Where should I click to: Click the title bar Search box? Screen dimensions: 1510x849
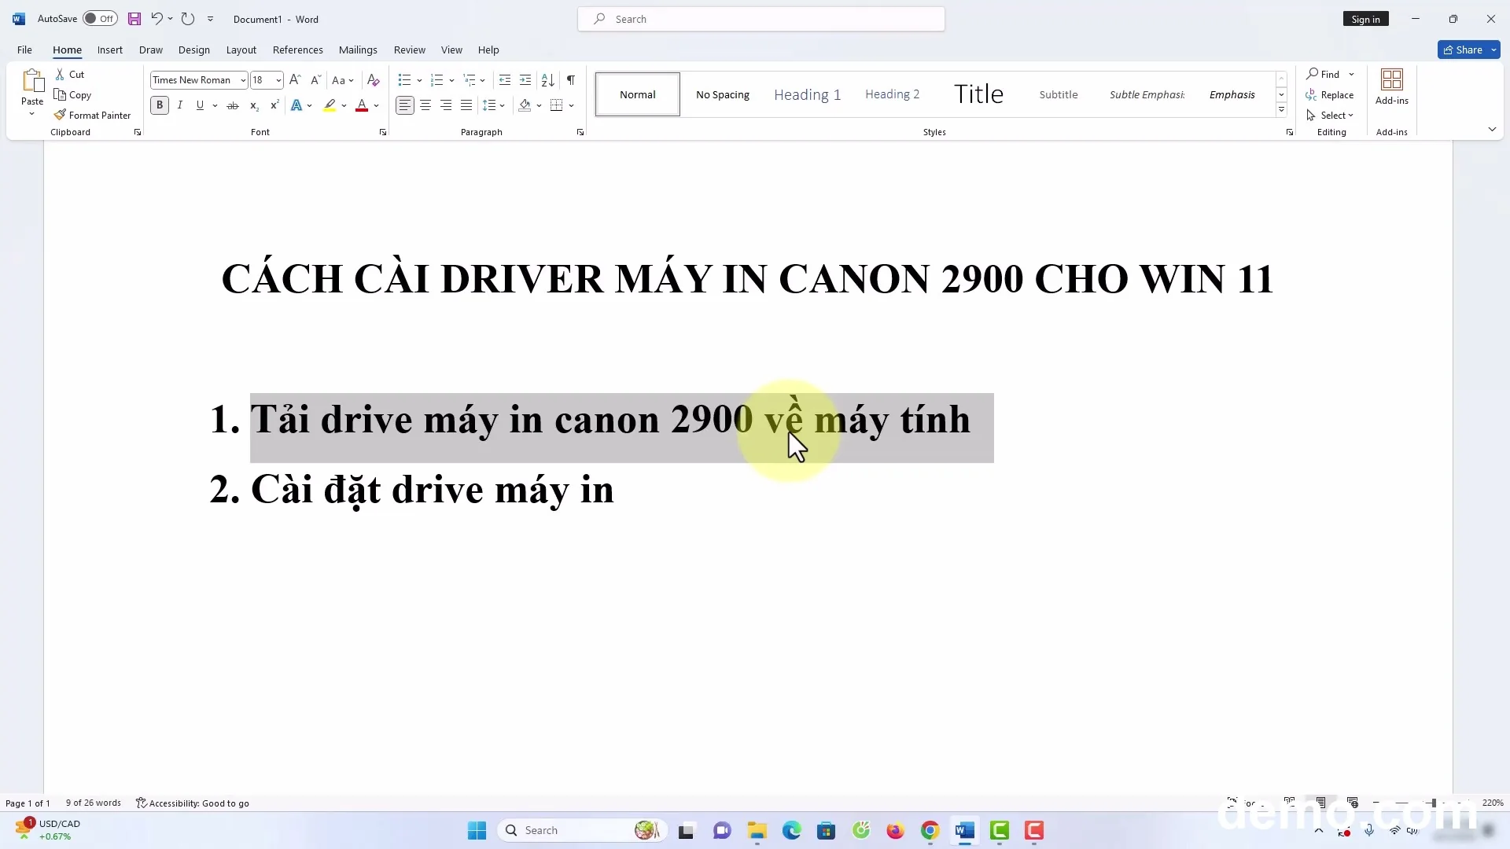(761, 19)
